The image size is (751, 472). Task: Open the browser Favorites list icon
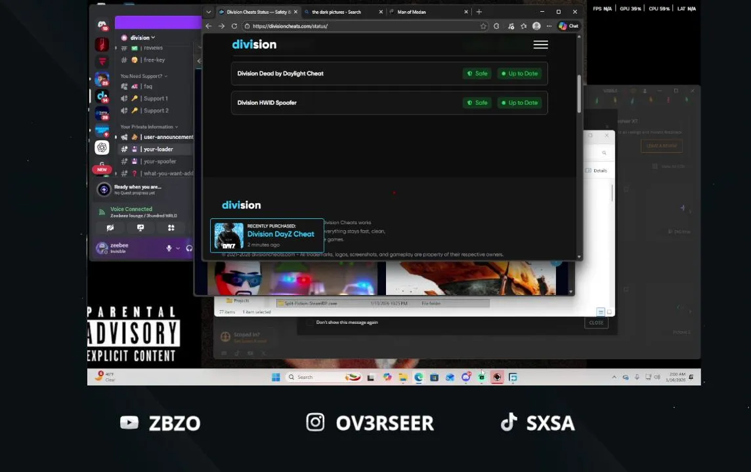[x=523, y=26]
